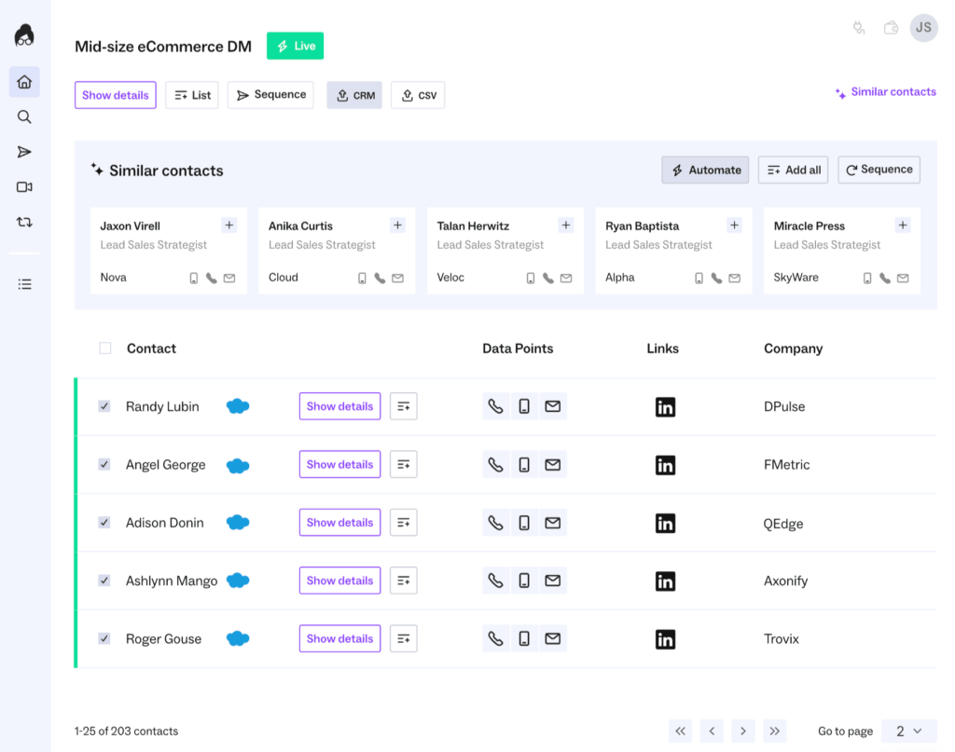The height and width of the screenshot is (752, 955).
Task: Show details for Angel George
Action: 339,465
